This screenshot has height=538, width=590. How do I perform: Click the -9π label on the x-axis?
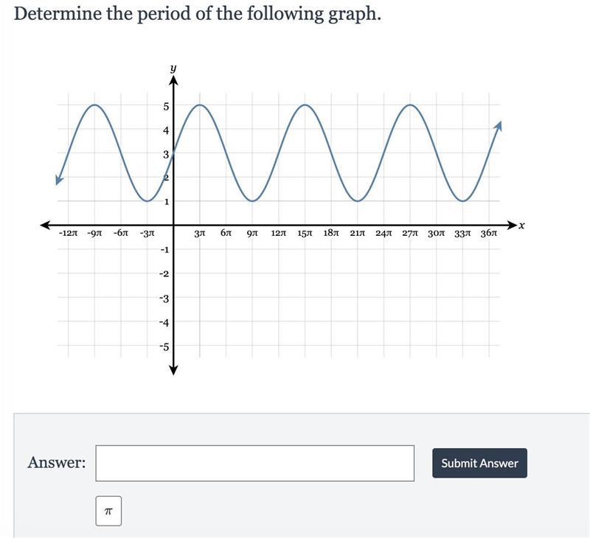94,234
